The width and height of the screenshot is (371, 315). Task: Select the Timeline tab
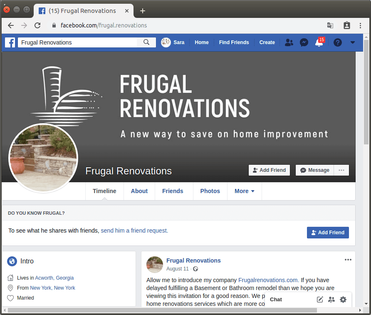[104, 191]
